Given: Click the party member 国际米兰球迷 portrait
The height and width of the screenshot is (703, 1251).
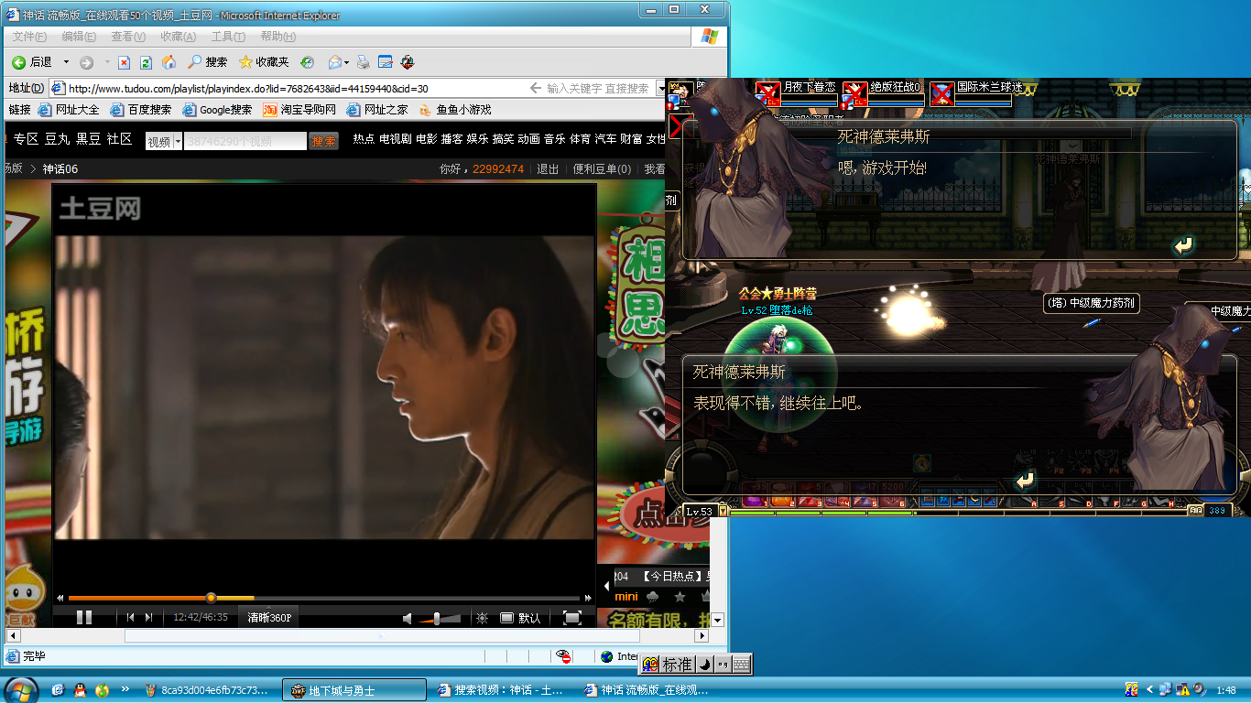Looking at the screenshot, I should [941, 93].
